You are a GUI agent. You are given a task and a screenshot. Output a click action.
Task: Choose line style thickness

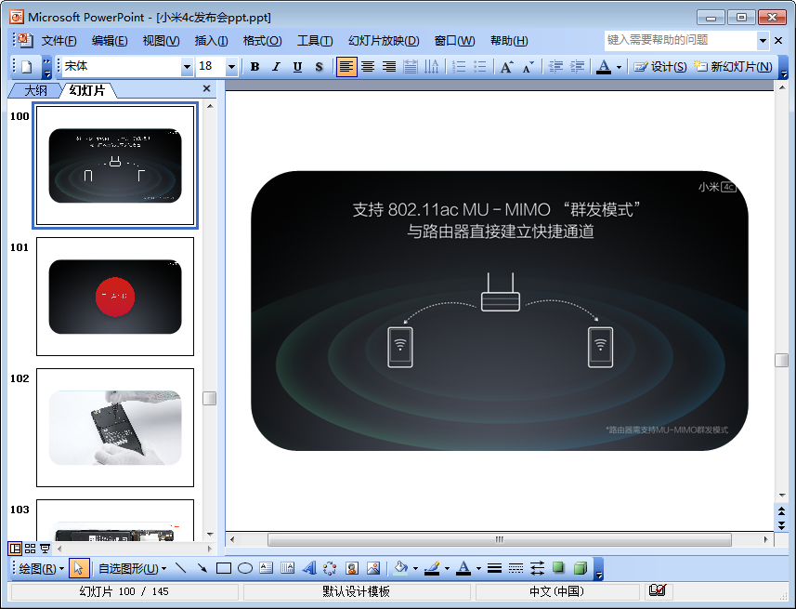pos(494,568)
